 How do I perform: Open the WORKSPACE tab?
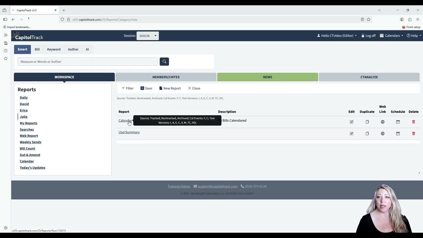(x=64, y=77)
